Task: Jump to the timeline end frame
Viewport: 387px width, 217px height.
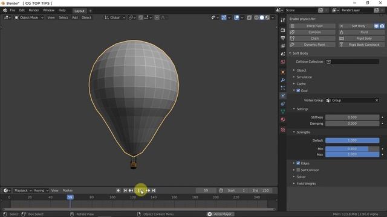Action: click(154, 190)
